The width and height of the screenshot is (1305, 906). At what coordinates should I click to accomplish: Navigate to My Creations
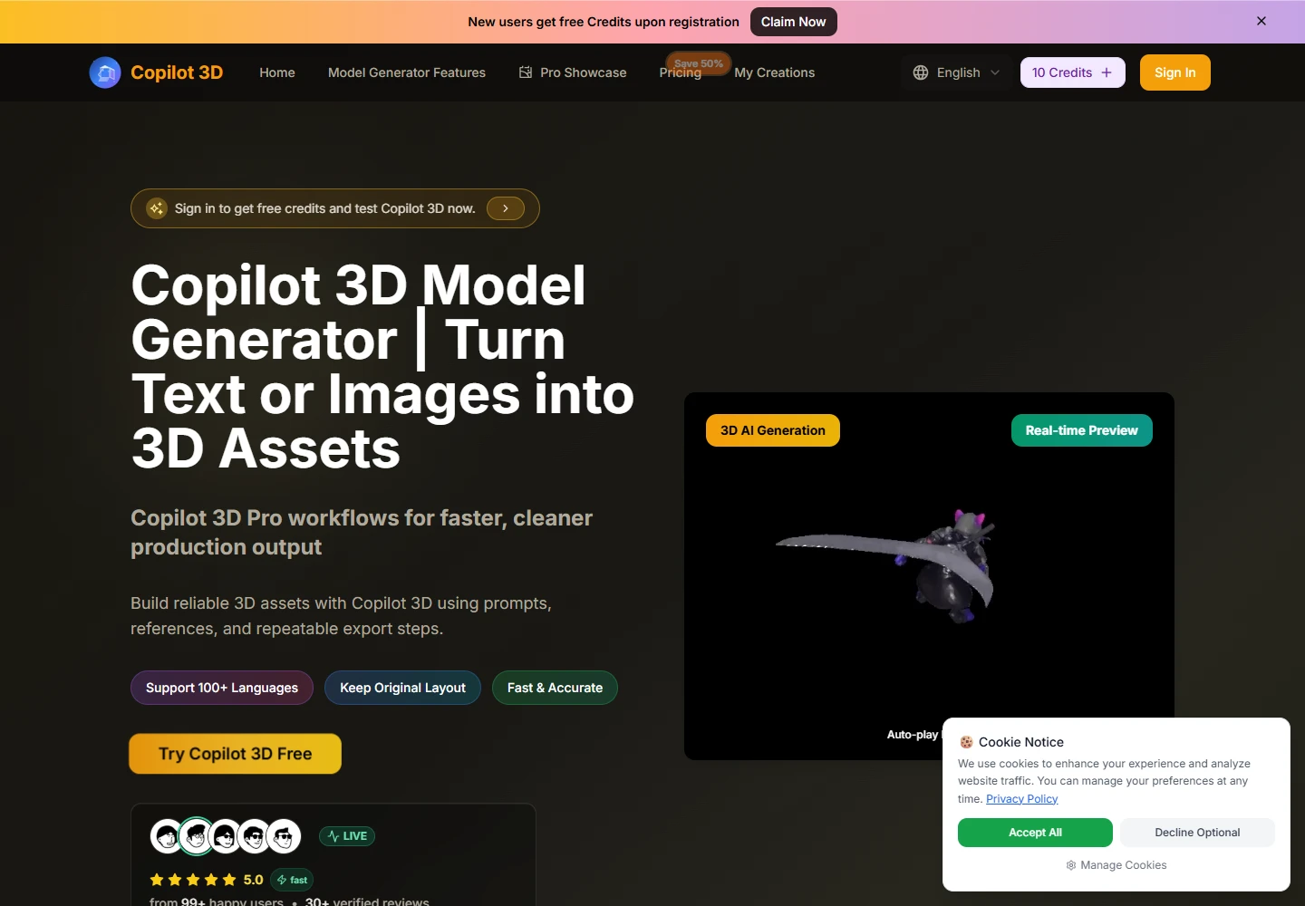point(774,72)
